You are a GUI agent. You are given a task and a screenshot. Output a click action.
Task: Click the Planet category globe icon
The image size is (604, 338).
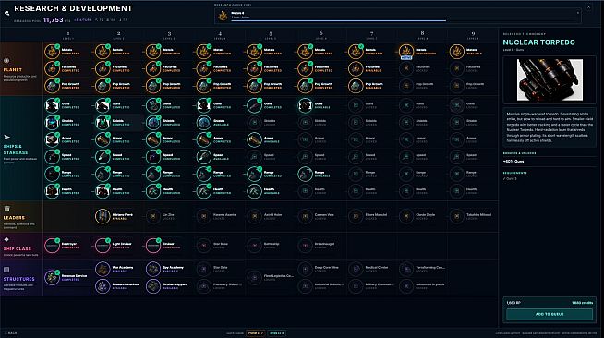(6, 60)
